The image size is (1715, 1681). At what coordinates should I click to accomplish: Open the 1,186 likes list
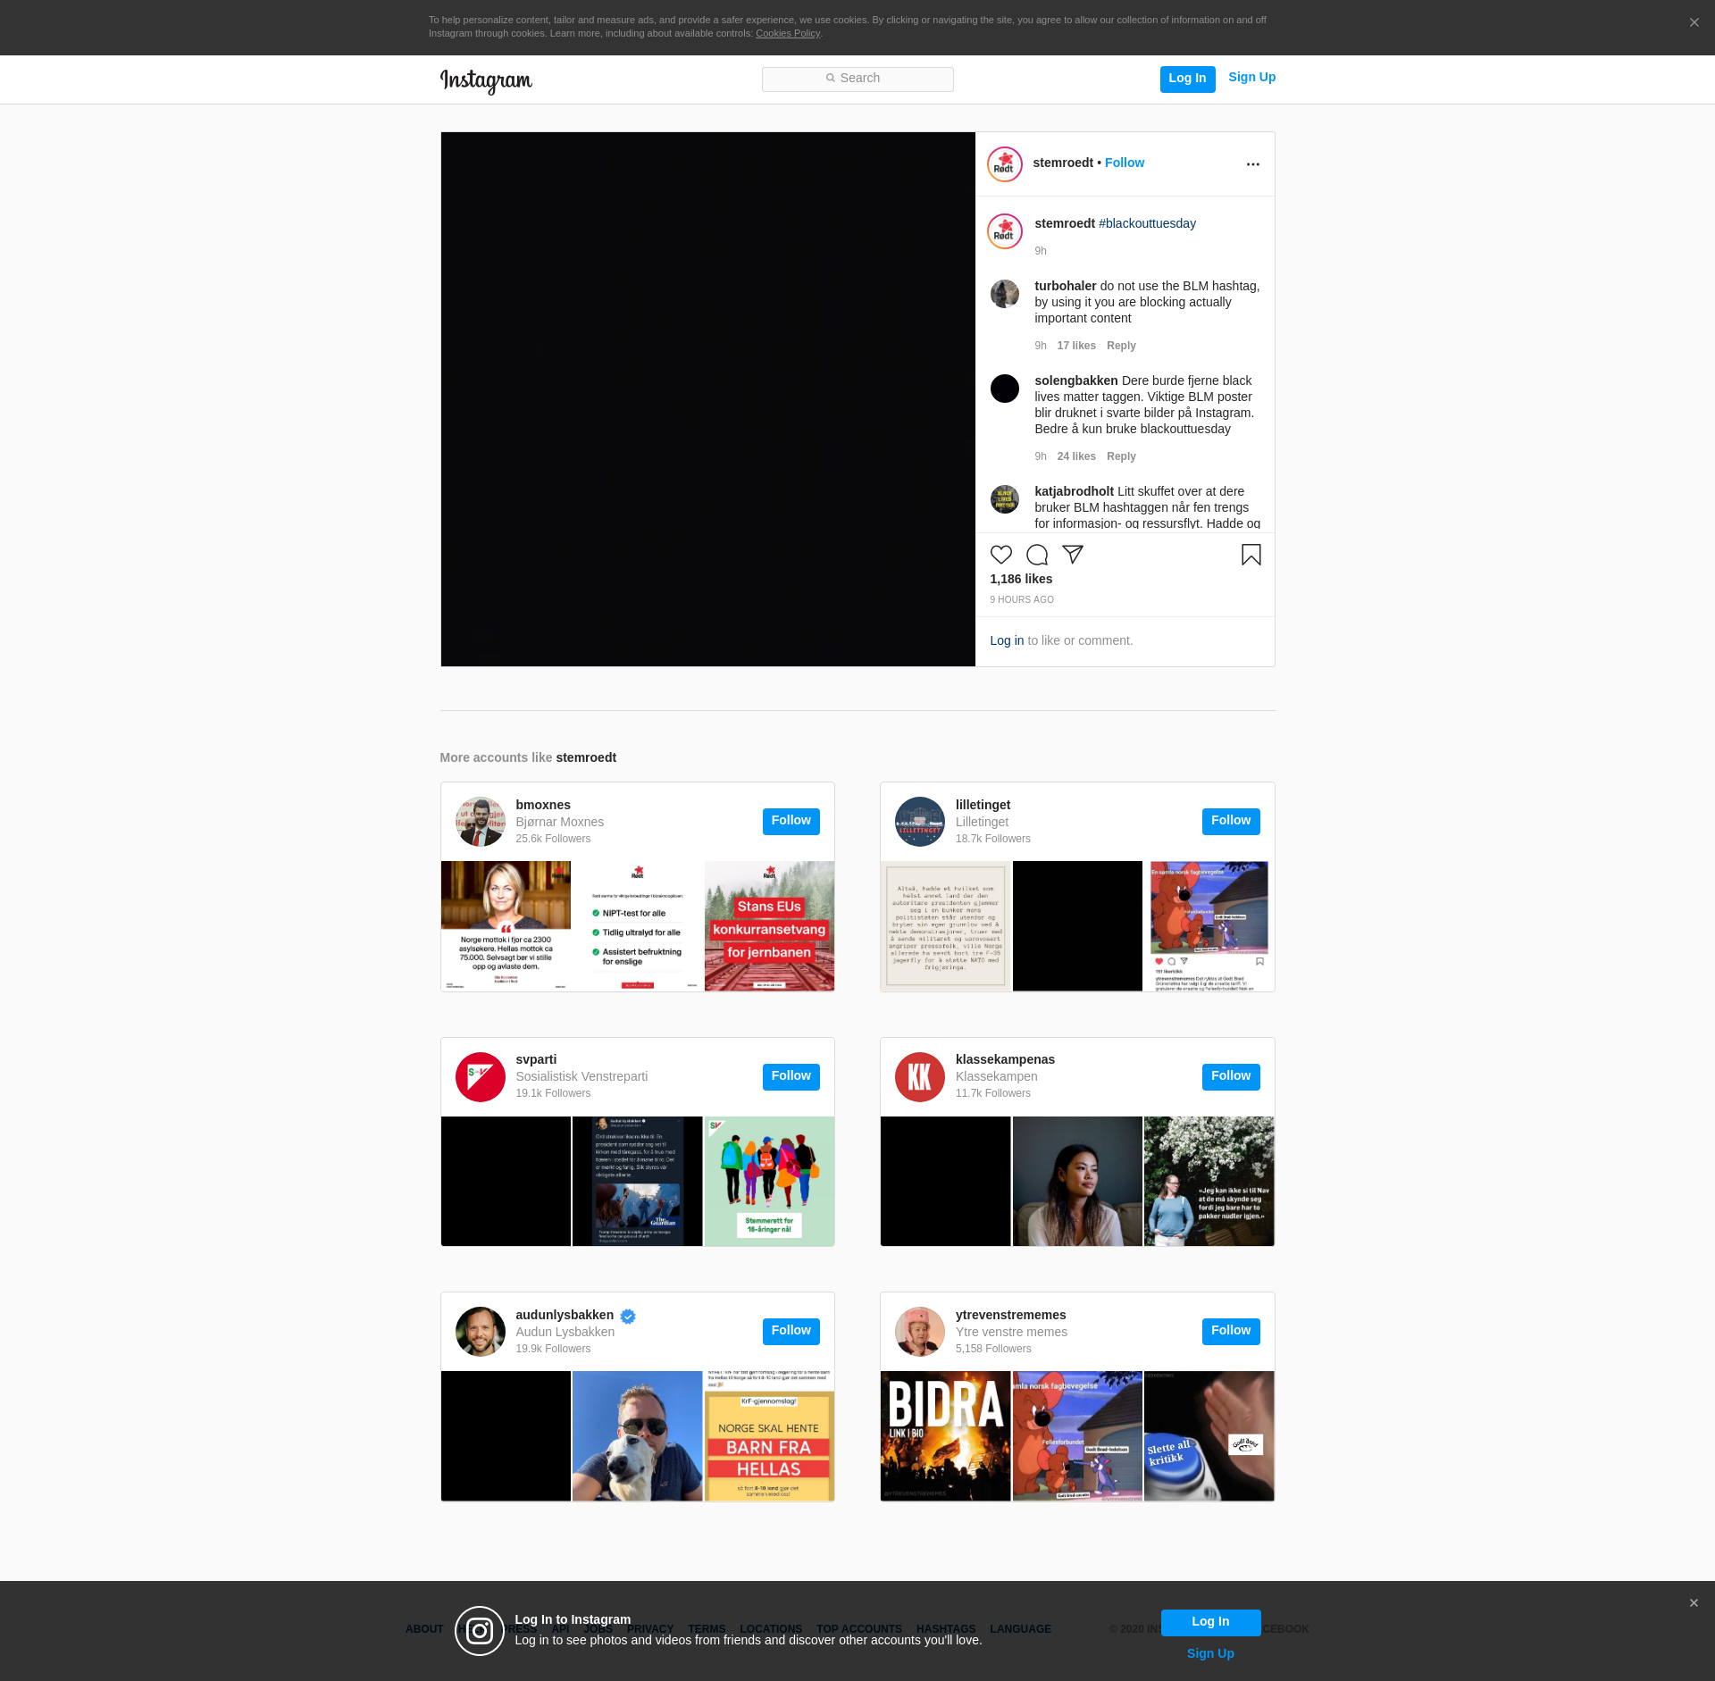(1021, 580)
